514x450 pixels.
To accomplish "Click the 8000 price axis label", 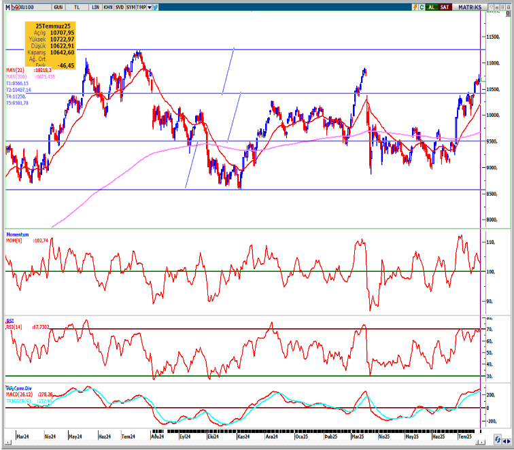I will (x=492, y=220).
